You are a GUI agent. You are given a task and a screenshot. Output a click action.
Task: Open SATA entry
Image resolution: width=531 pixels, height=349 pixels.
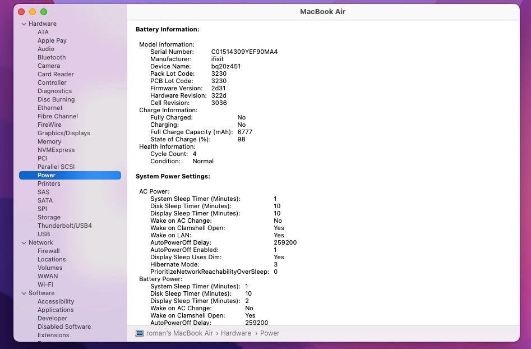45,200
